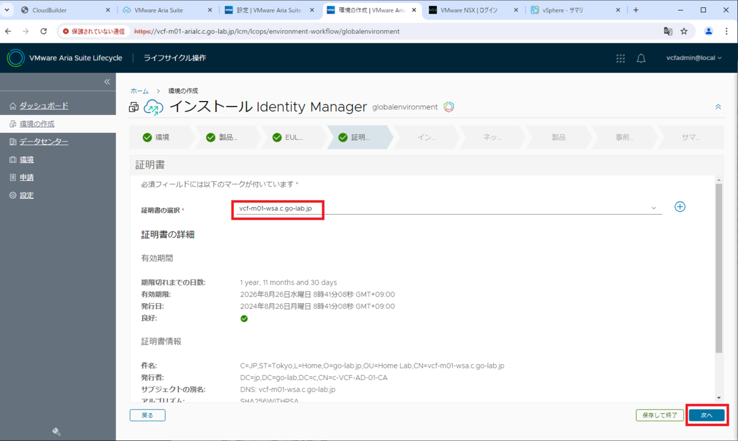Click the browser address bar URL
The width and height of the screenshot is (738, 441).
pyautogui.click(x=266, y=31)
